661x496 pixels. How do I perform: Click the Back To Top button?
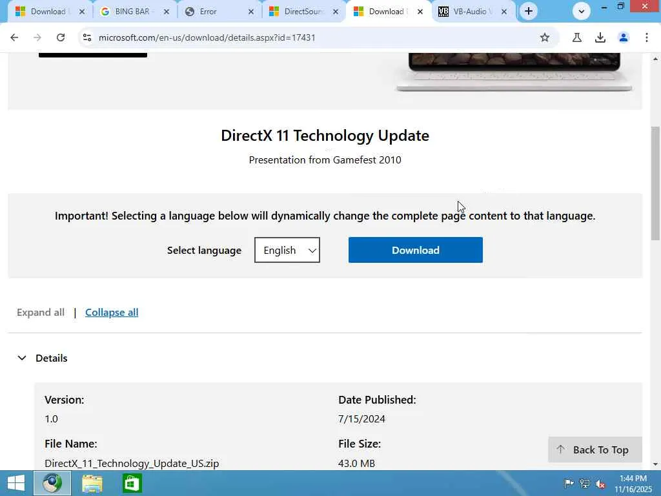[x=595, y=449]
